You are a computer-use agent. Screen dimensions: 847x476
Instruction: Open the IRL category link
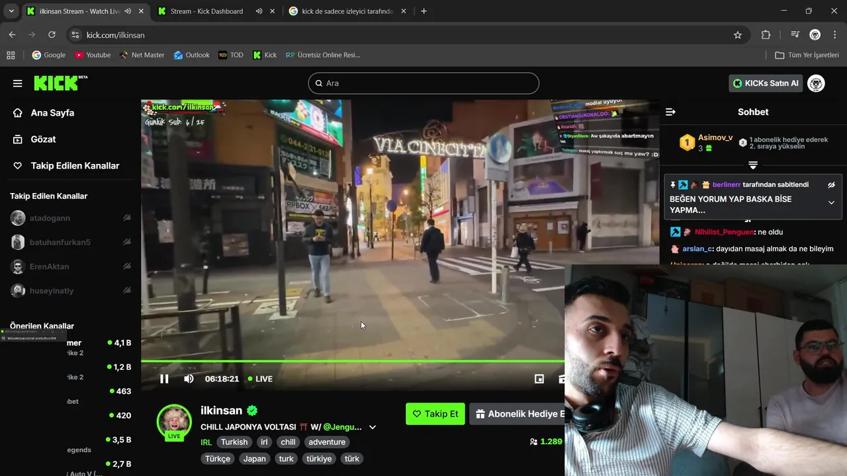pyautogui.click(x=206, y=442)
